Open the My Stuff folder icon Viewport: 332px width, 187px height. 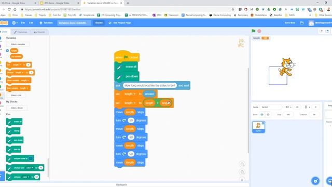tap(302, 23)
